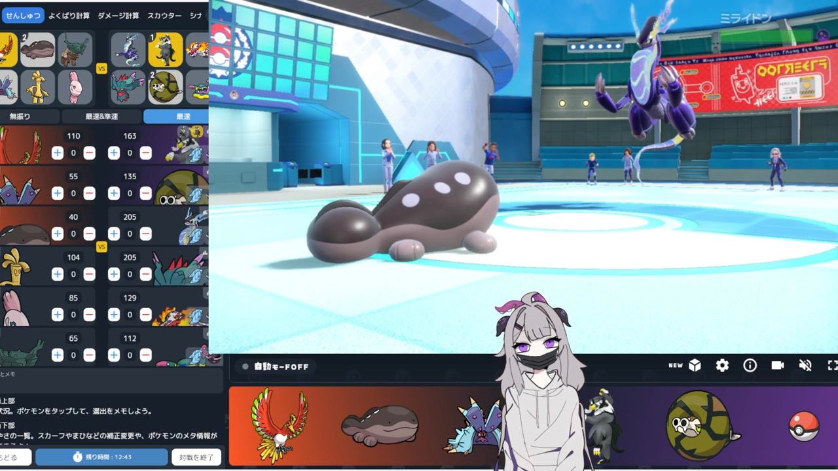Select the 最速 speed option
Image resolution: width=838 pixels, height=471 pixels.
click(177, 116)
